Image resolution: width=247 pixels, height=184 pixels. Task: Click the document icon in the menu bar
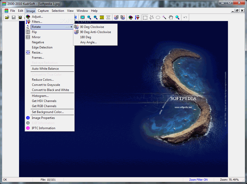tap(6, 11)
